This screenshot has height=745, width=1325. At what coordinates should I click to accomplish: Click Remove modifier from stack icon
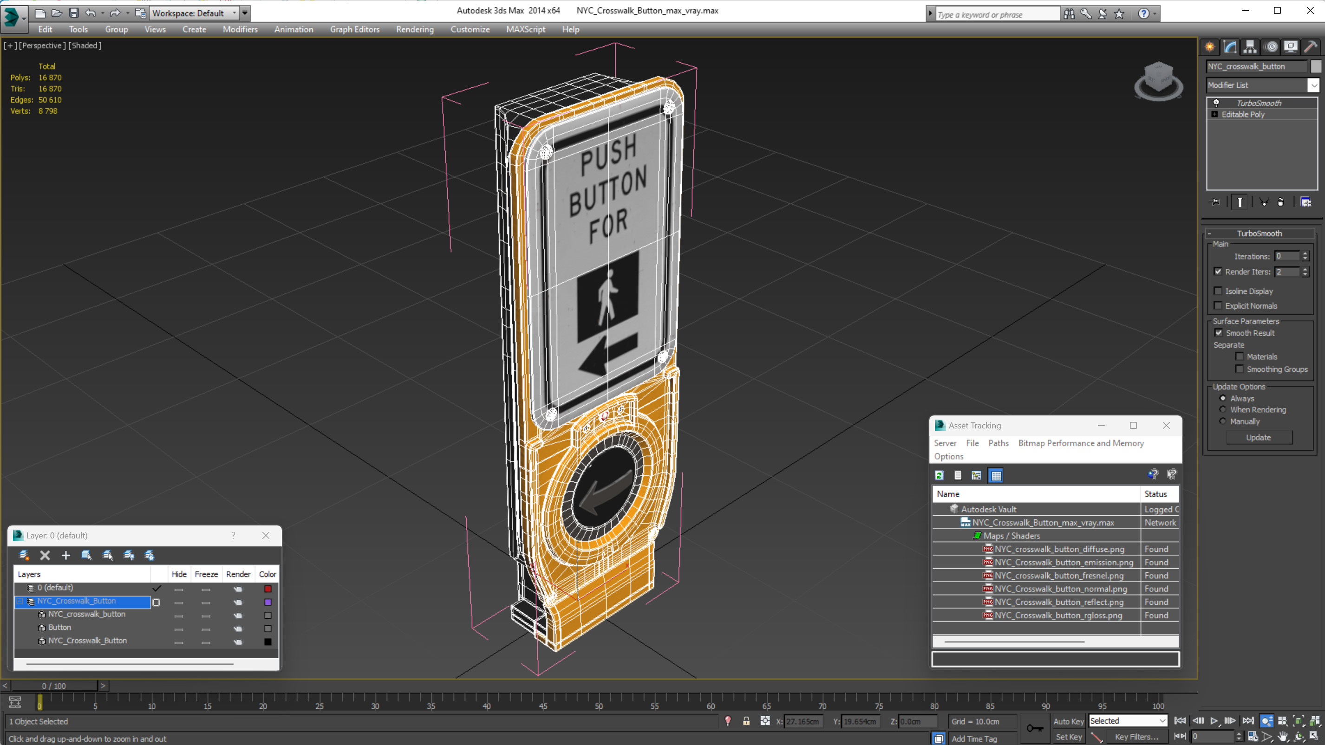[x=1281, y=202]
